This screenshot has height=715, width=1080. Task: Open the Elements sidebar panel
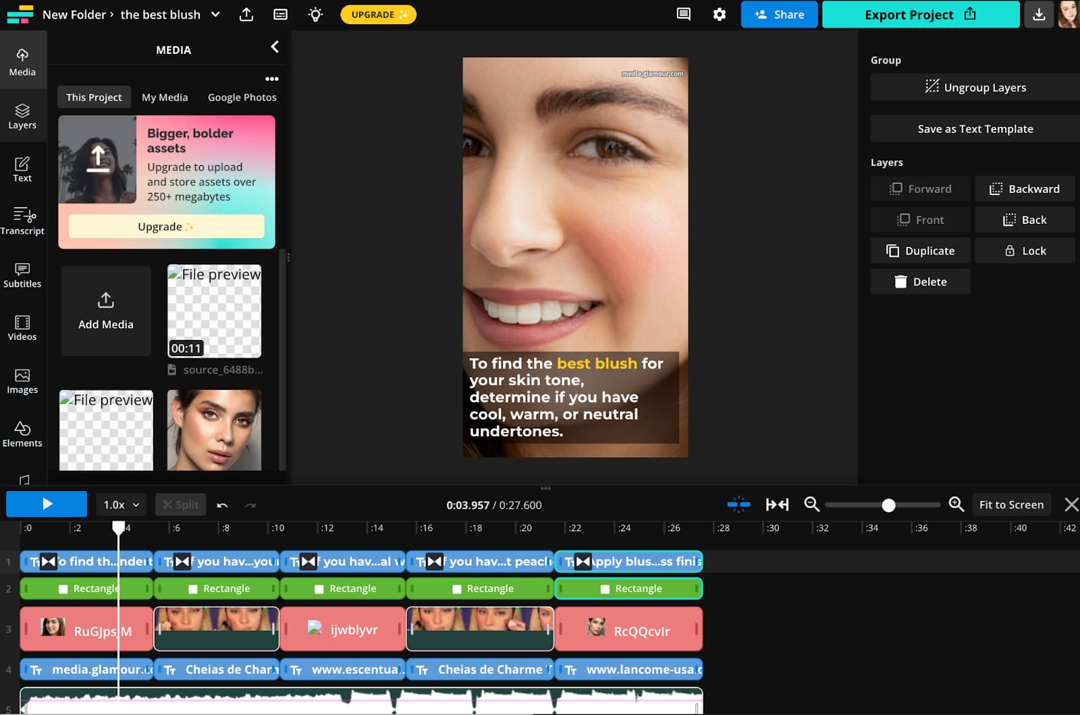[22, 434]
